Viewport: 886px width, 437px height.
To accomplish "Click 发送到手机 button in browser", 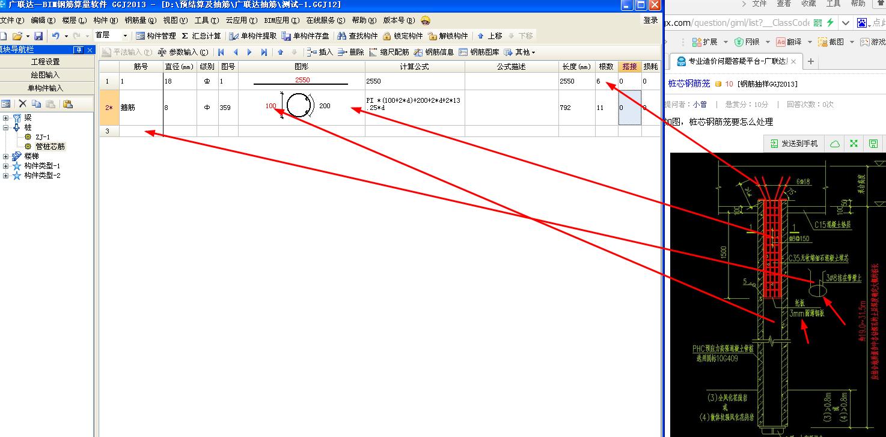I will (x=794, y=144).
